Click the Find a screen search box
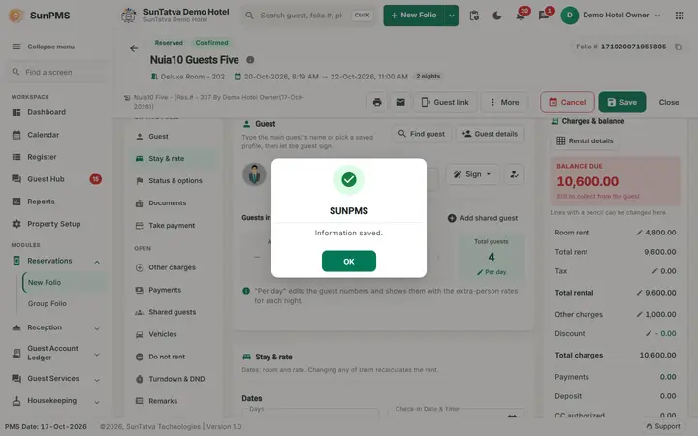Screen dimensions: 698x436 [56, 72]
